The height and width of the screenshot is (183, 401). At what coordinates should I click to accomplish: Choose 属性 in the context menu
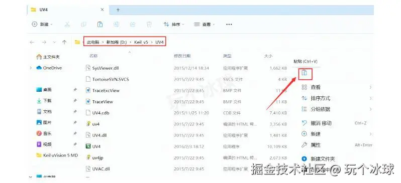tap(337, 145)
